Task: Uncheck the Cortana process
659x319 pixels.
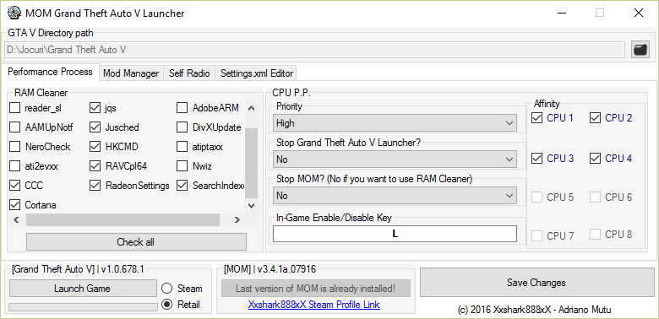Action: (14, 205)
